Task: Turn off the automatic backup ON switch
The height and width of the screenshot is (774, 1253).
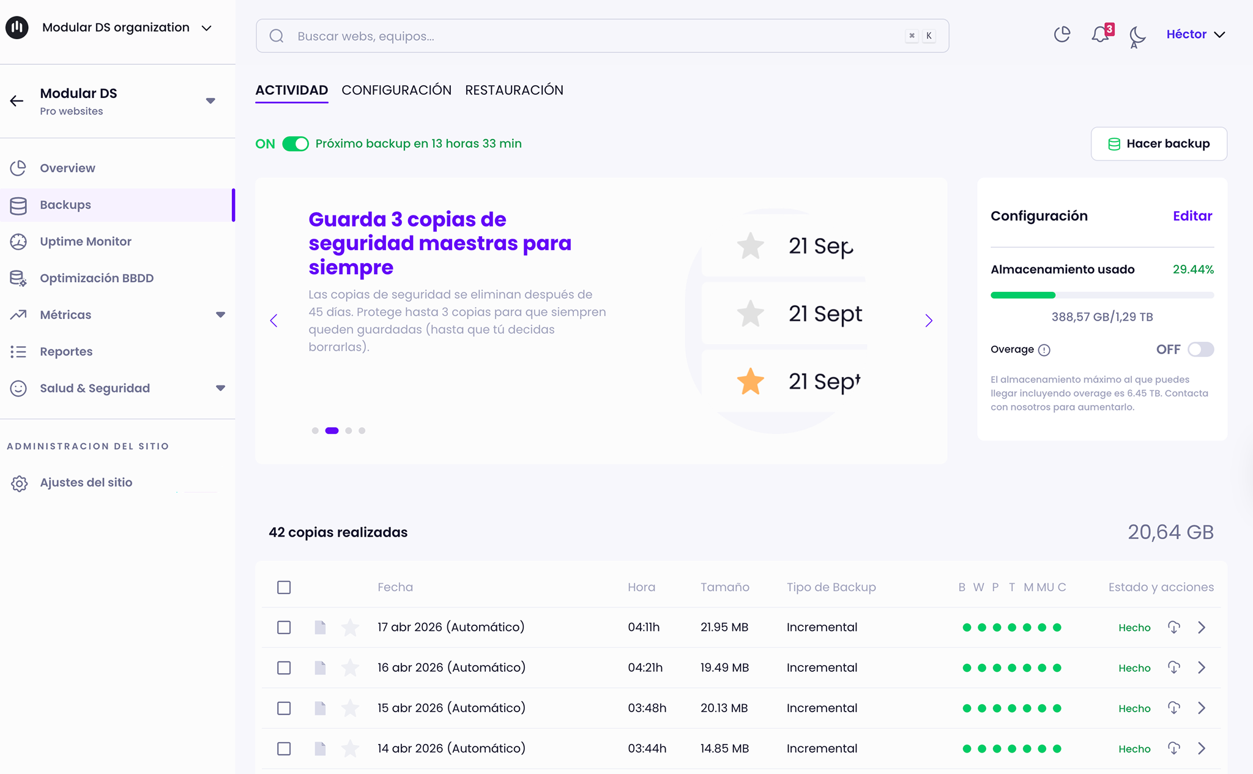Action: 296,144
